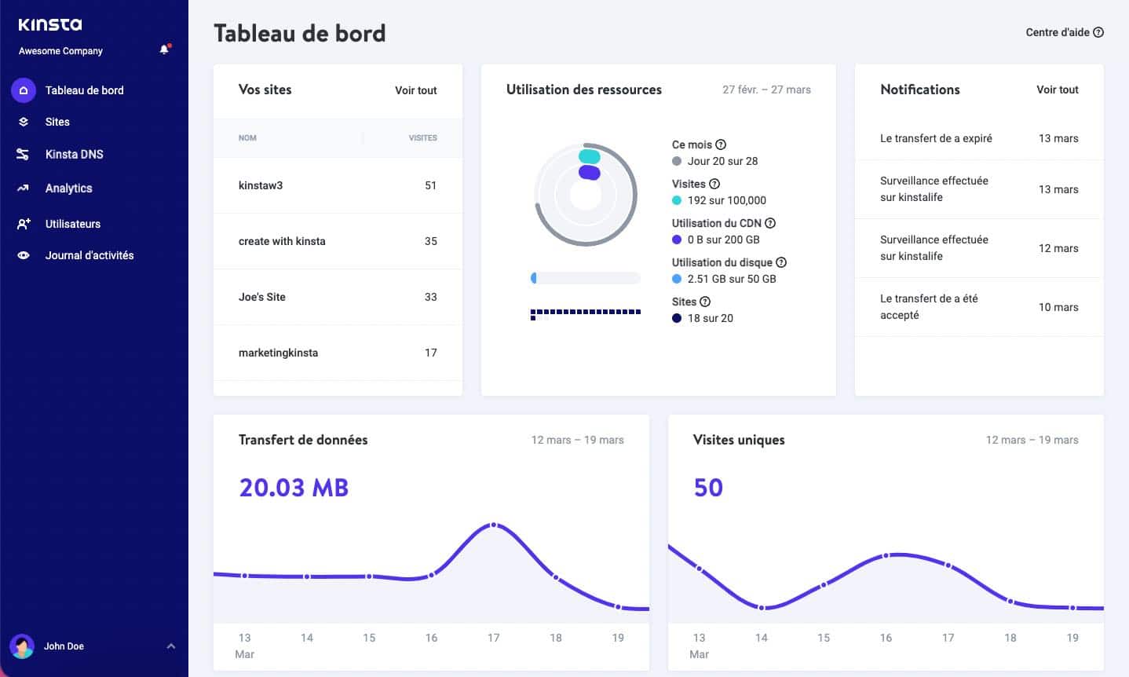Click the help icon beside "Utilisation du CDN"
The width and height of the screenshot is (1129, 677).
(770, 223)
